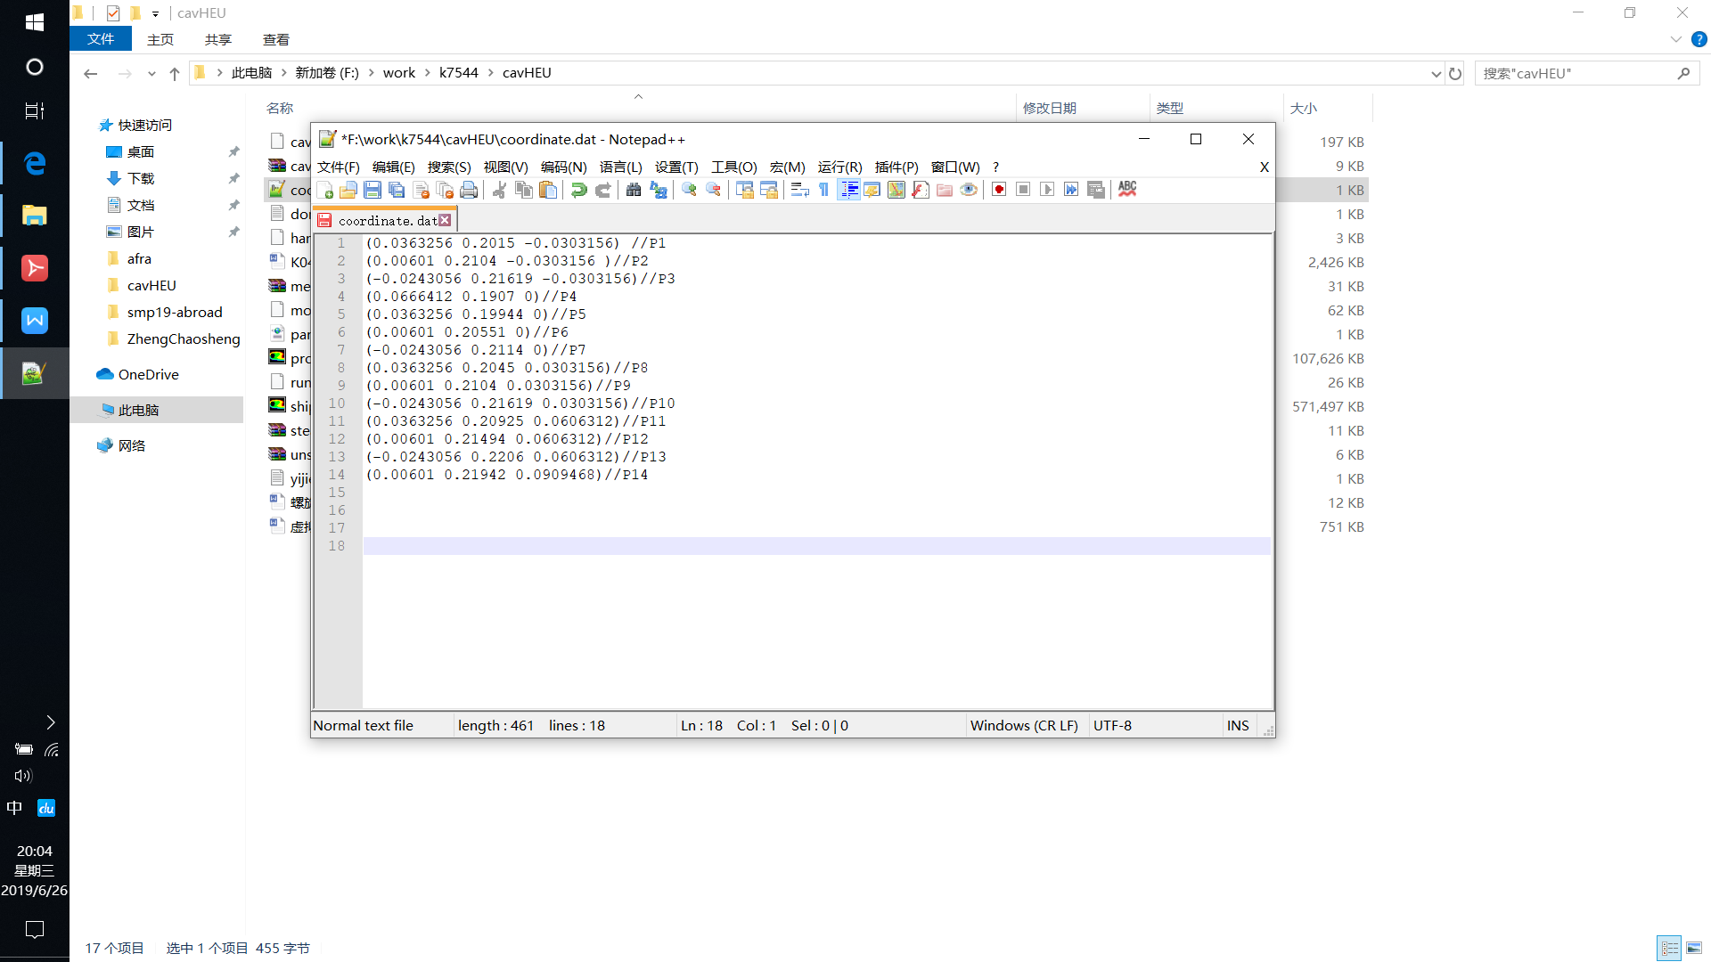1711x962 pixels.
Task: Switch to the 查看 ribbon tab
Action: click(275, 39)
